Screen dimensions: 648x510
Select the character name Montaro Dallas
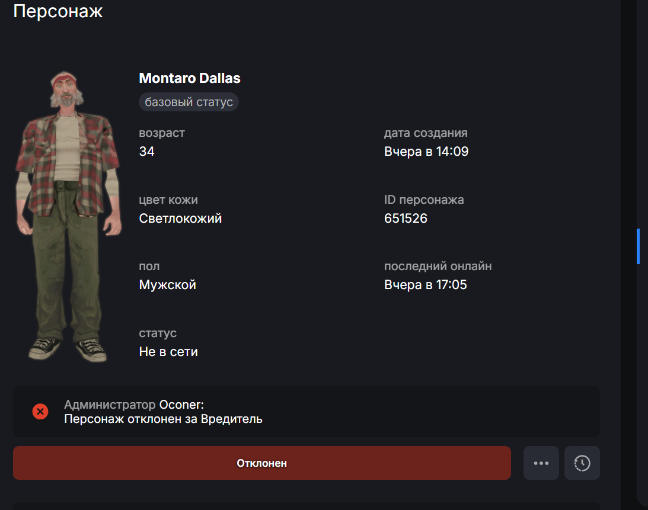(189, 78)
